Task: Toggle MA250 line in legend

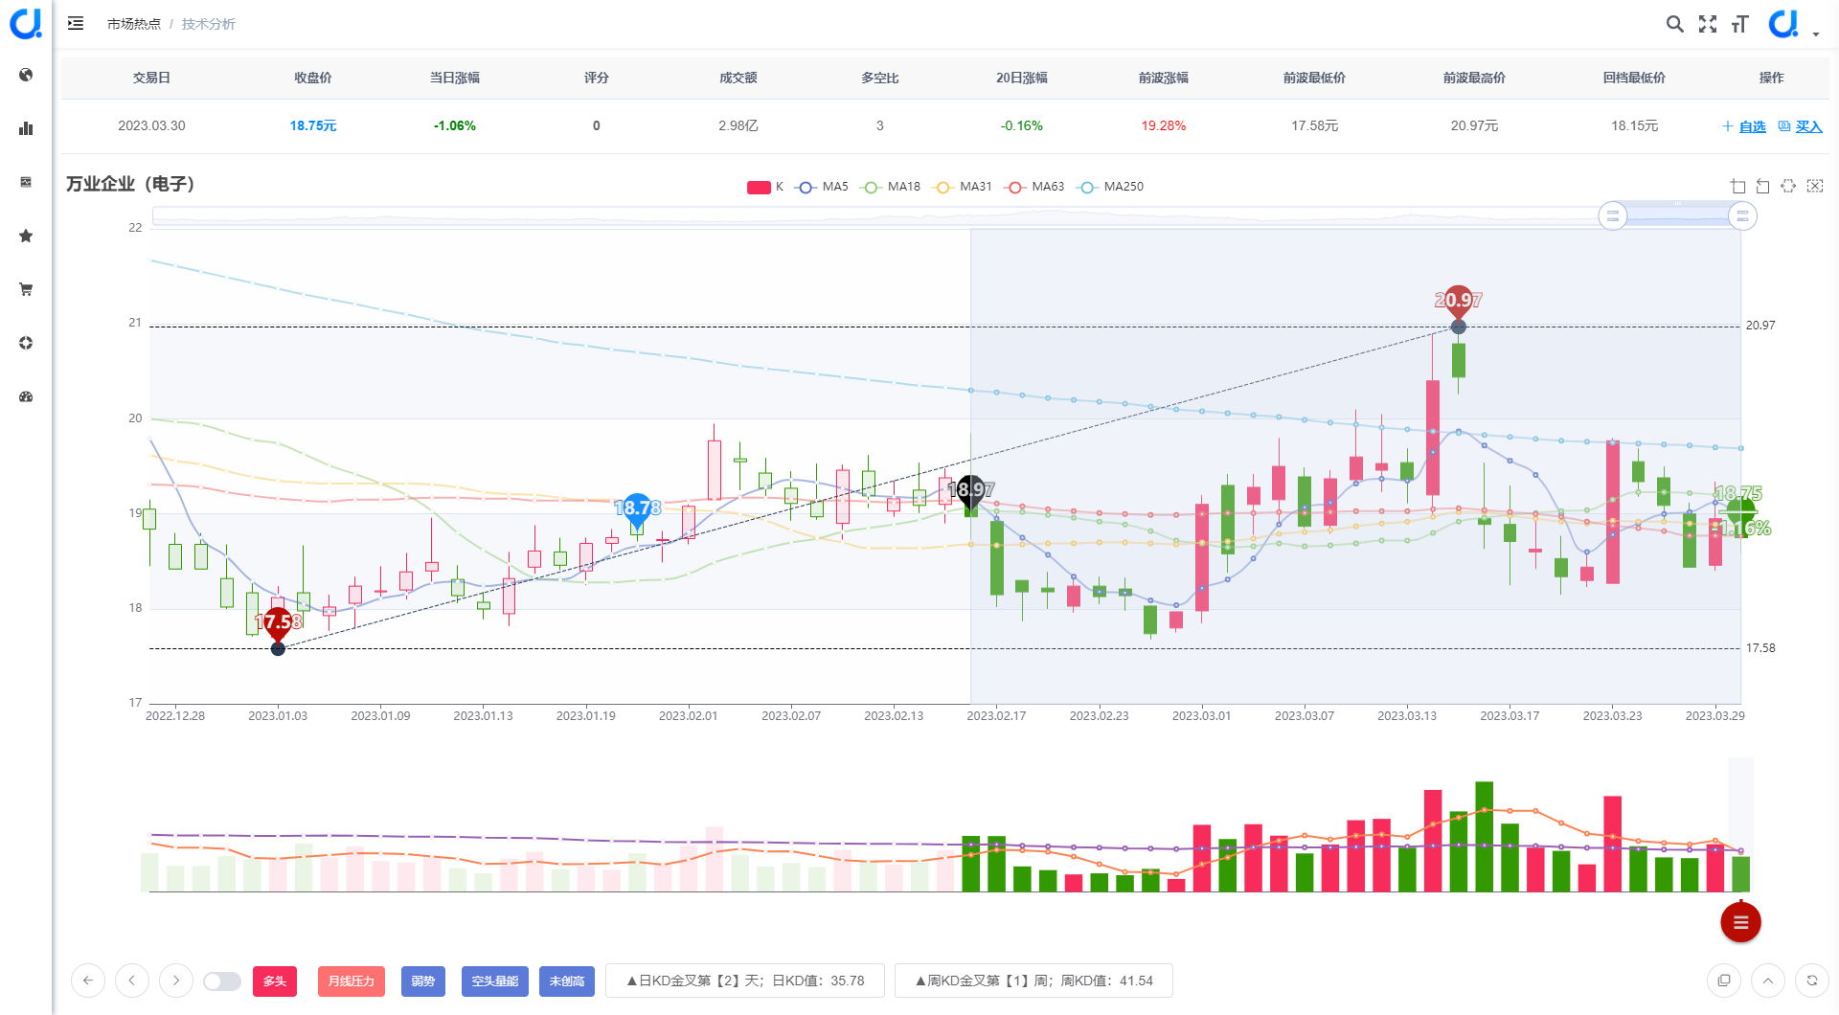Action: pos(1110,187)
